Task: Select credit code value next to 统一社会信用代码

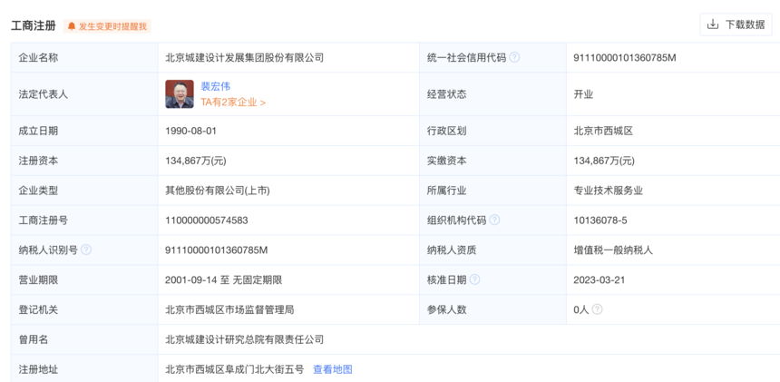Action: [625, 58]
